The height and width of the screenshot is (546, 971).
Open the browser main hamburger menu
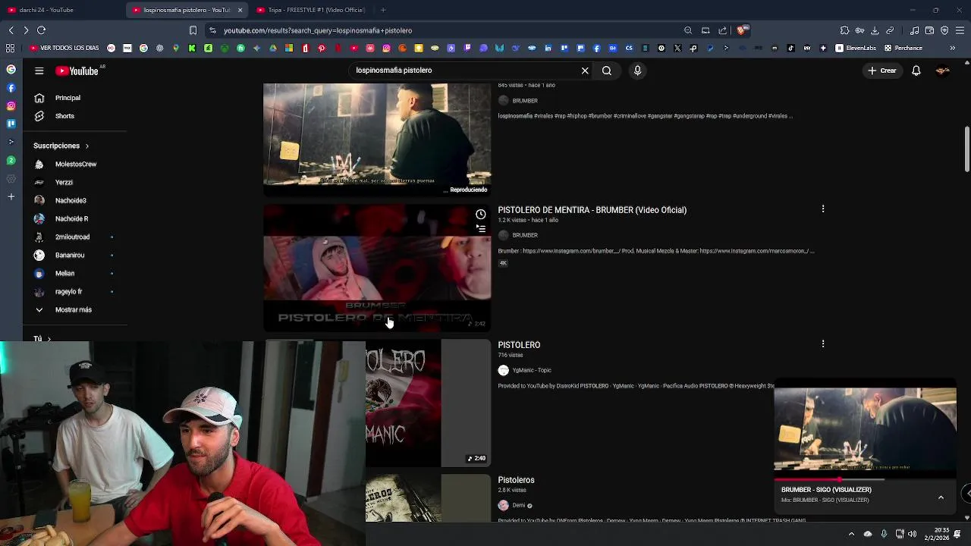pos(960,30)
